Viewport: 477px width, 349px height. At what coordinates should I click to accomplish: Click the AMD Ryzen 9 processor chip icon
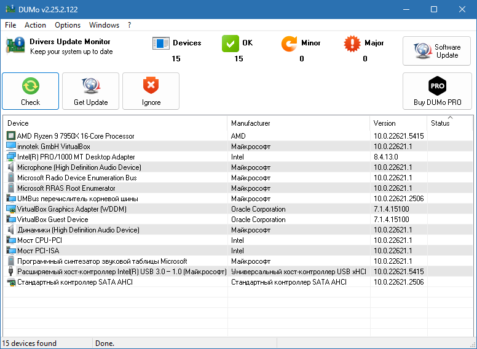(11, 136)
